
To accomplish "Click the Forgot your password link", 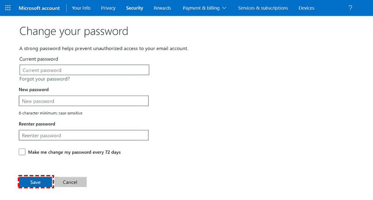I will pos(45,79).
